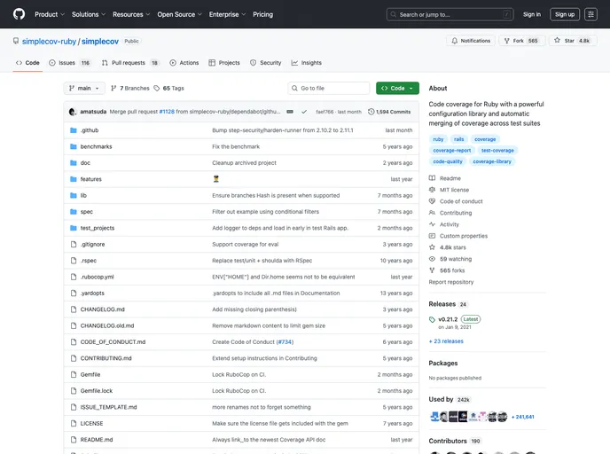The image size is (610, 454).
Task: Expand the Product menu
Action: coord(50,14)
